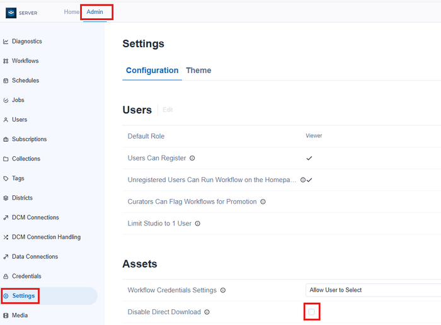This screenshot has width=441, height=325.
Task: Open the Admin tab
Action: 94,12
